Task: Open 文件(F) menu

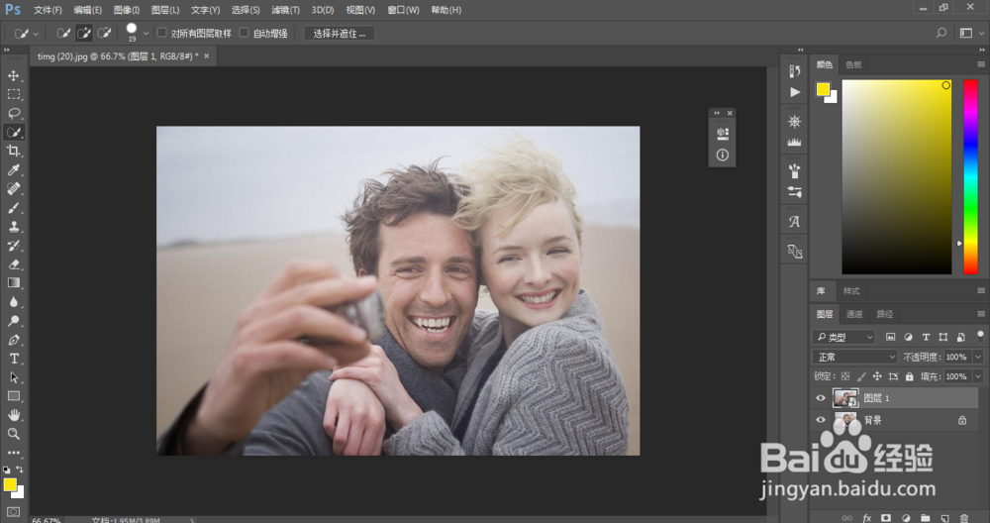Action: [x=48, y=10]
